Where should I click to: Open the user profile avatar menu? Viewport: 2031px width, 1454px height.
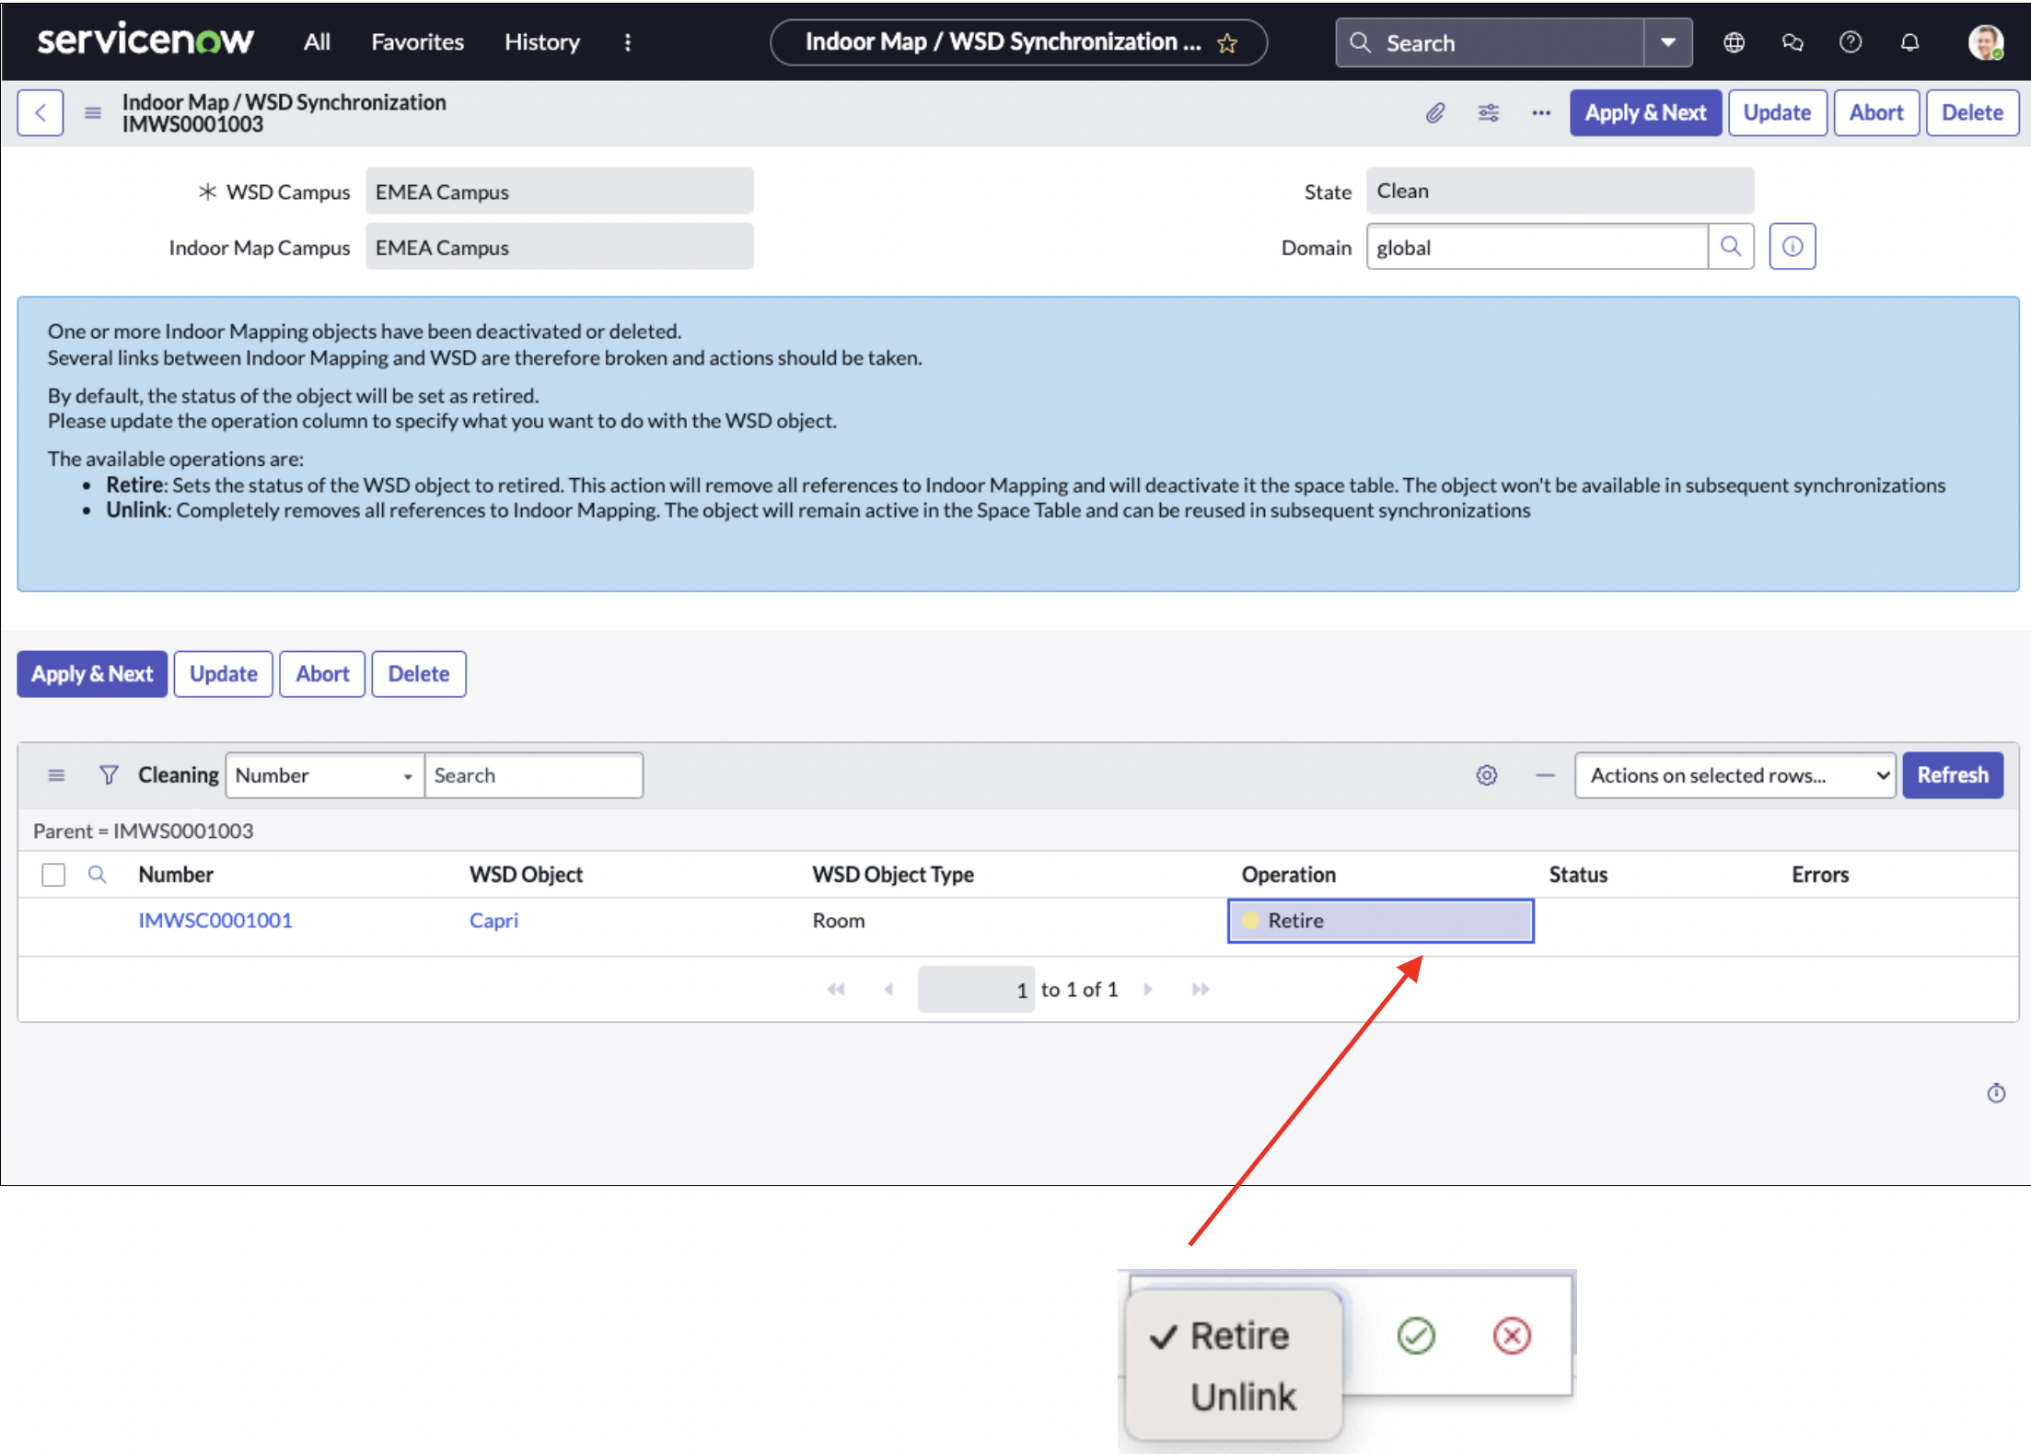(x=1985, y=42)
